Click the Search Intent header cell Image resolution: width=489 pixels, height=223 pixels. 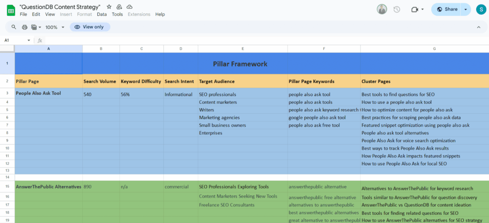tap(181, 81)
